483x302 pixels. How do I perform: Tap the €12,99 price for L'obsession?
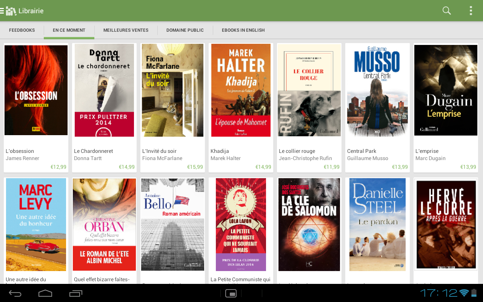pyautogui.click(x=58, y=166)
